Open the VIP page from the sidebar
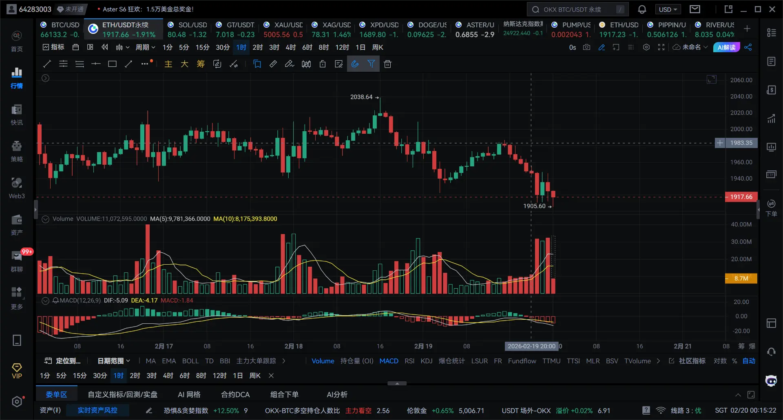The width and height of the screenshot is (783, 420). pos(17,371)
